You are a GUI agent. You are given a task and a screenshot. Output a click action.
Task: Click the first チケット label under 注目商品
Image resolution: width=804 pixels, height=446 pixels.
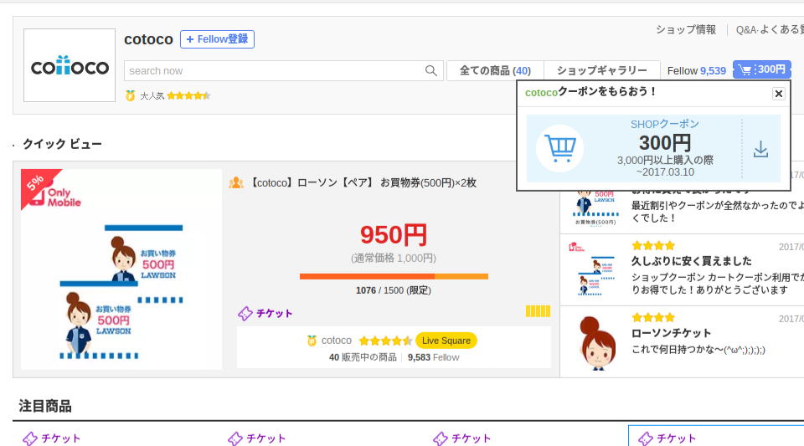pos(52,438)
